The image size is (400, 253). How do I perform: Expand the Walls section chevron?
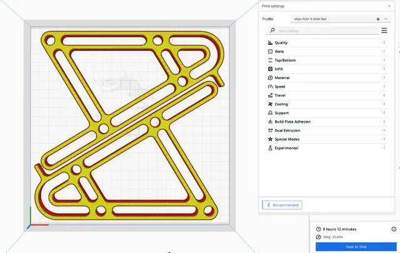point(384,51)
